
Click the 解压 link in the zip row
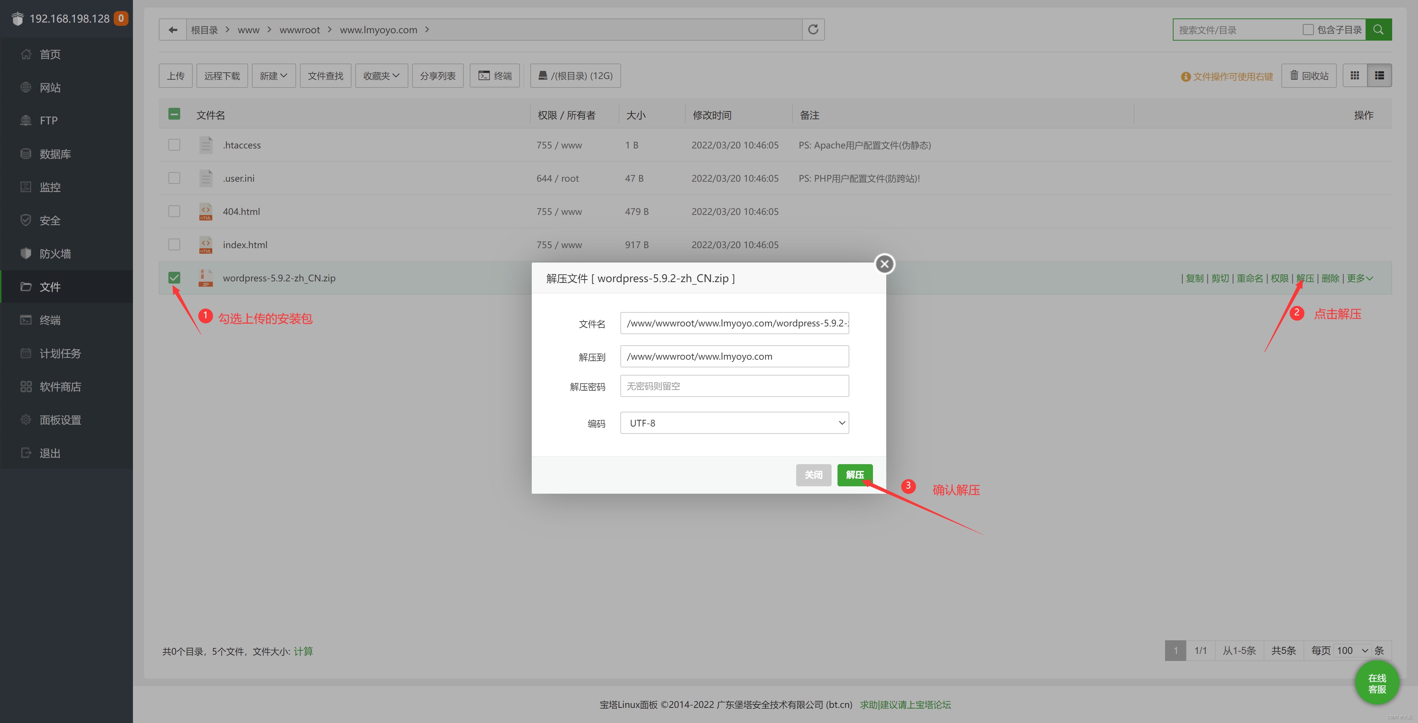tap(1305, 278)
